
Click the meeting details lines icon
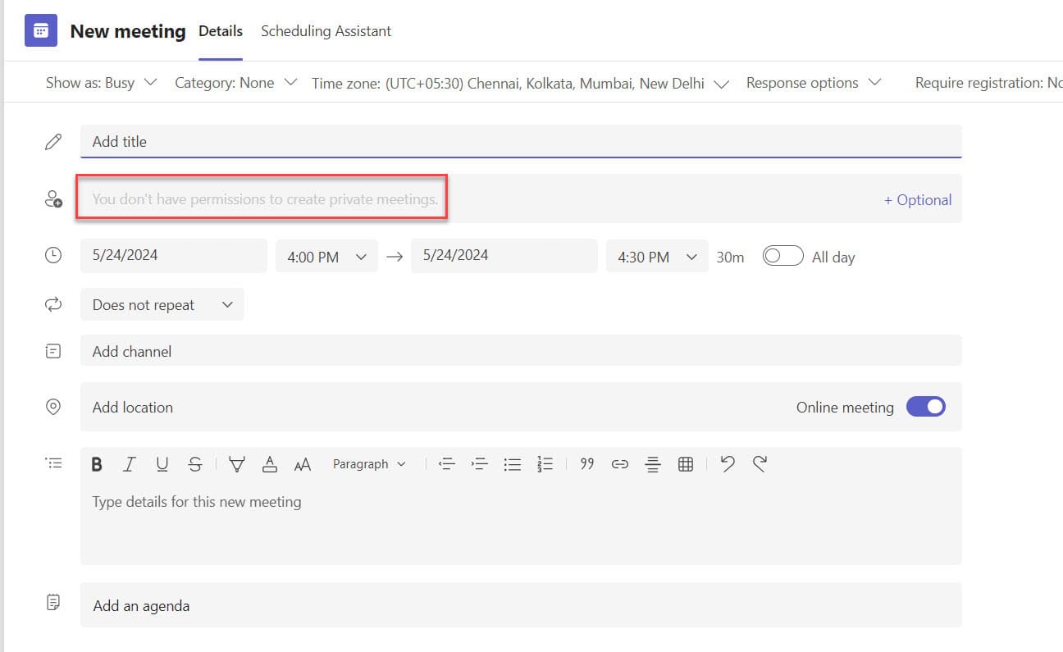pos(53,463)
